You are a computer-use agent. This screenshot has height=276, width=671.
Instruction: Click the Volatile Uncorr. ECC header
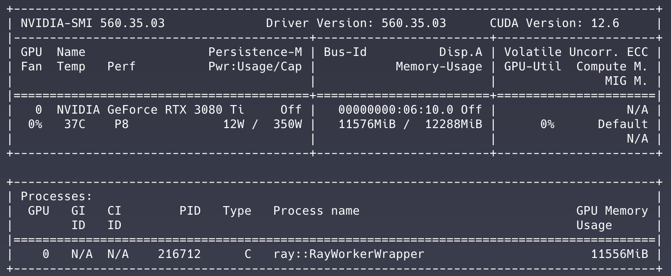click(576, 52)
